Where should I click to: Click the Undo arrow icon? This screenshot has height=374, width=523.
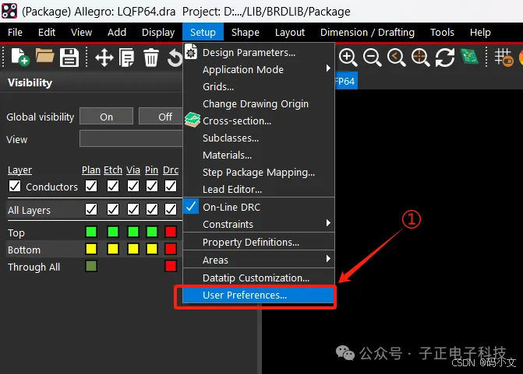point(175,58)
